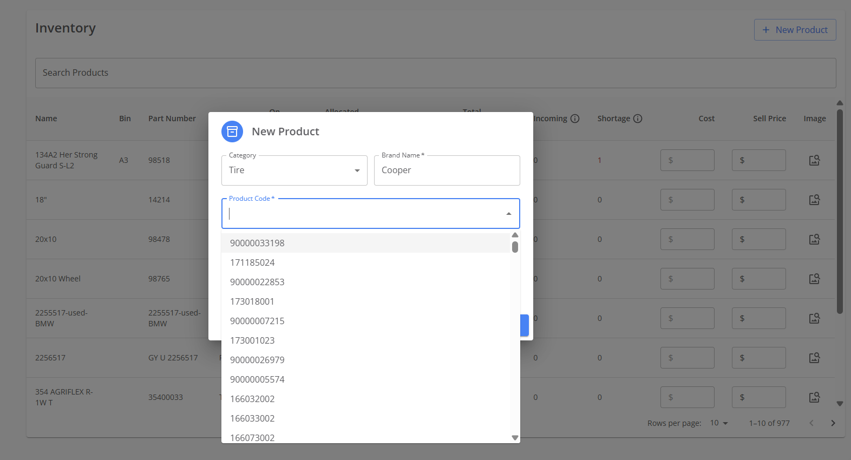The image size is (851, 460).
Task: Select product code 90000033198
Action: coord(365,243)
